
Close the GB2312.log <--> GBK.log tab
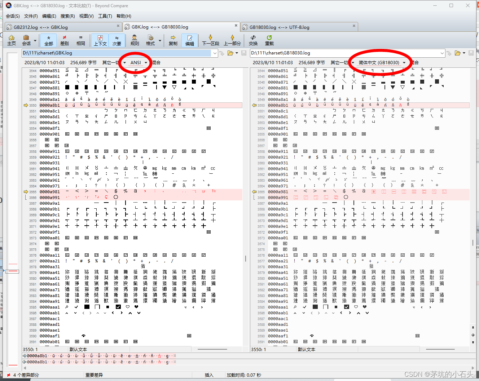pos(118,26)
